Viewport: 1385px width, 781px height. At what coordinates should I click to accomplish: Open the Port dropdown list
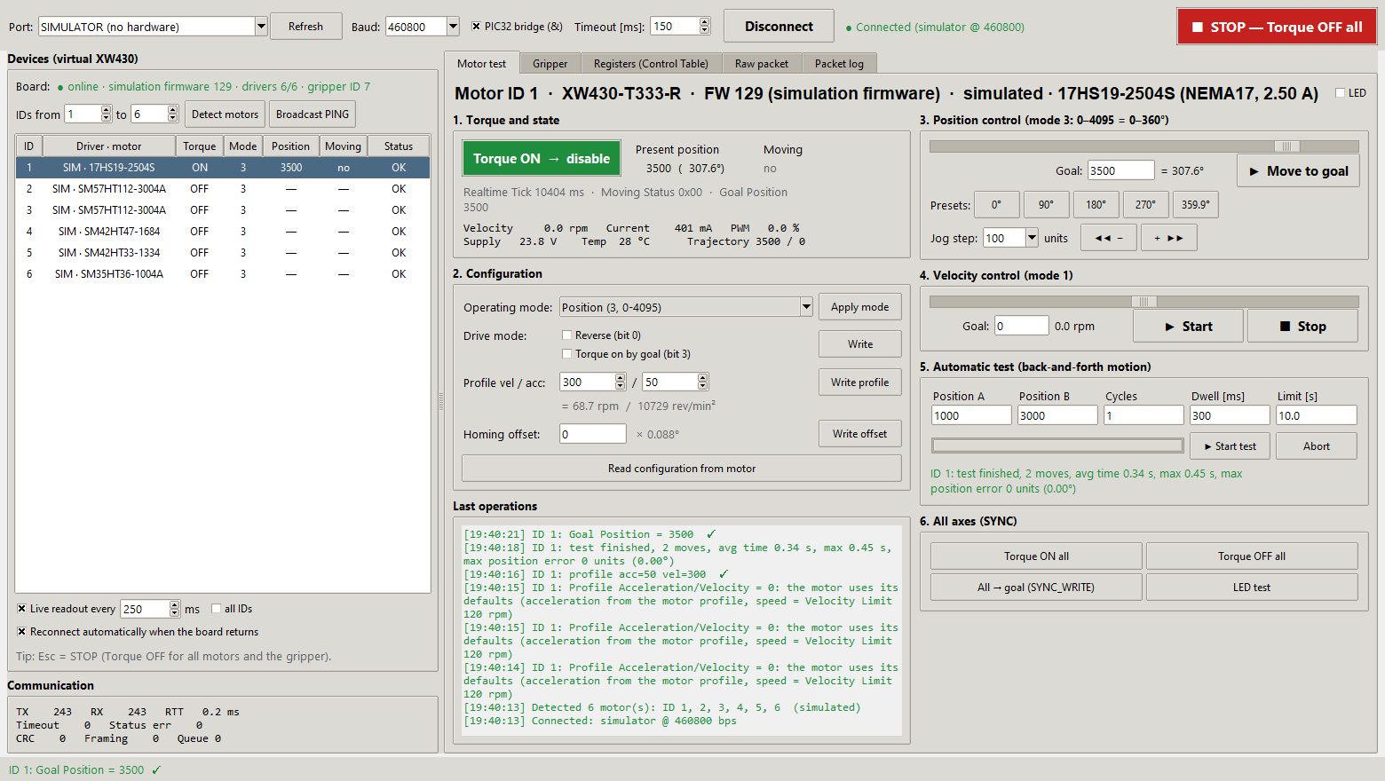coord(261,27)
